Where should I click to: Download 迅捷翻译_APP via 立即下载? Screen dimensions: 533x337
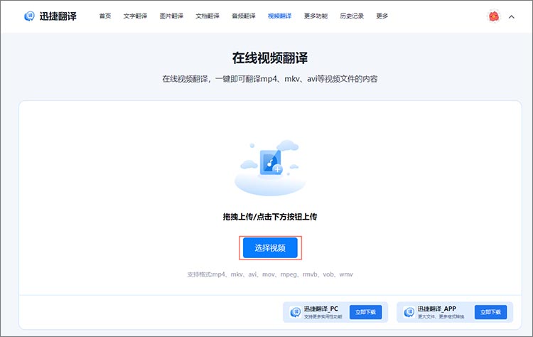(x=490, y=312)
